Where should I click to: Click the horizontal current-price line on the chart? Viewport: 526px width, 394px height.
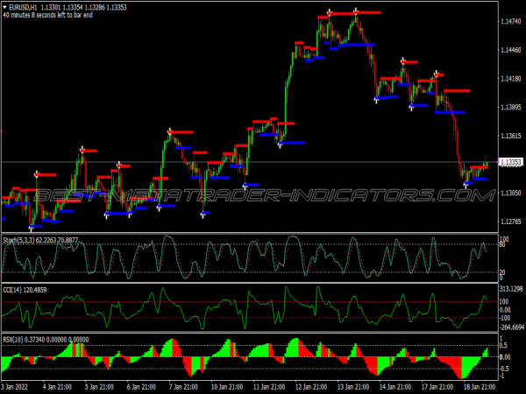[x=250, y=162]
